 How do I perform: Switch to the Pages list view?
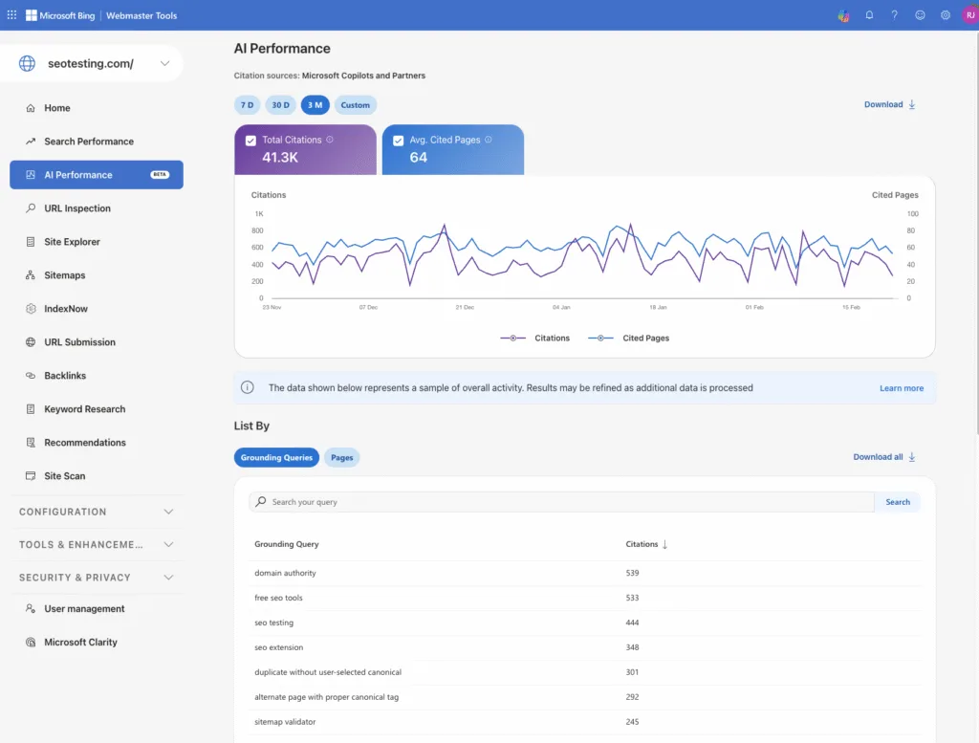(x=341, y=457)
